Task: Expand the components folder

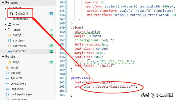Action: point(5,19)
